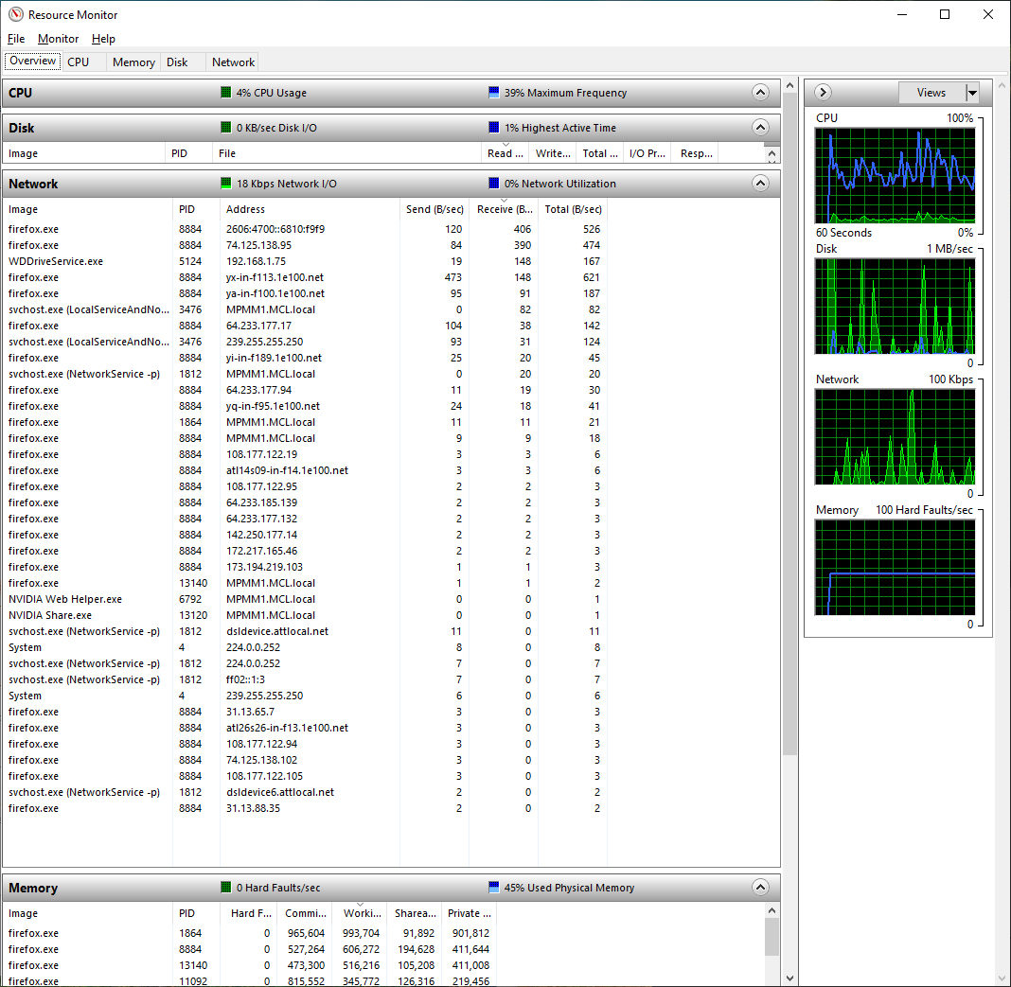Viewport: 1011px width, 987px height.
Task: Open the File menu
Action: pyautogui.click(x=16, y=39)
